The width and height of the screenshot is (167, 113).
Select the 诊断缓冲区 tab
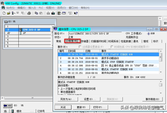click(72, 41)
